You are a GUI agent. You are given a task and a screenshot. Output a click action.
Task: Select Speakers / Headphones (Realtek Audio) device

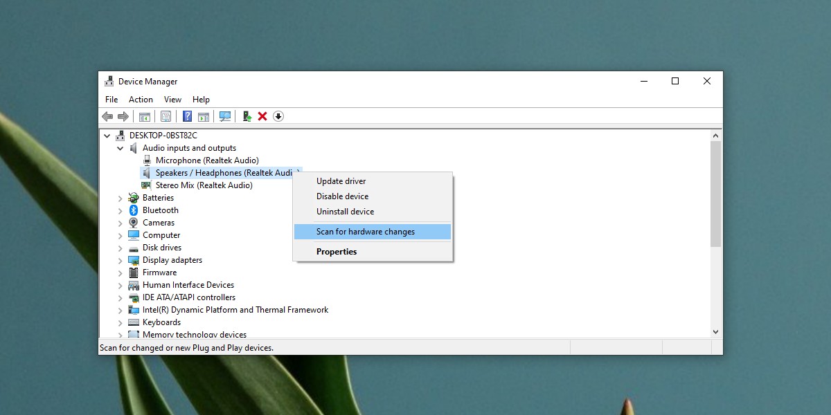tap(228, 173)
